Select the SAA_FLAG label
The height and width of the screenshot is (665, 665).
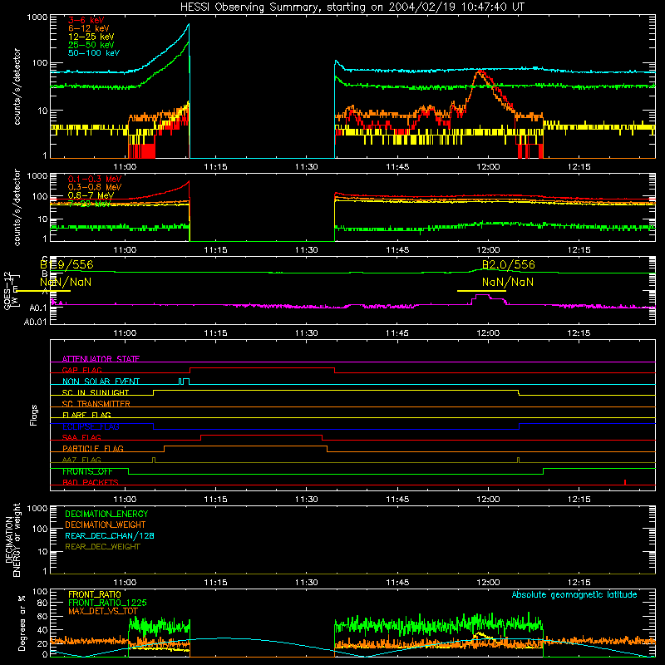pyautogui.click(x=81, y=437)
